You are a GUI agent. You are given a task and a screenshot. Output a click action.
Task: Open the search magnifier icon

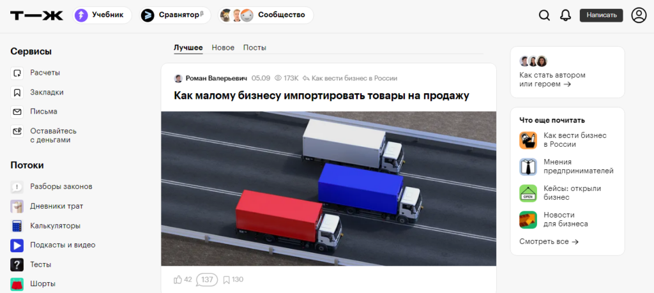pyautogui.click(x=544, y=15)
